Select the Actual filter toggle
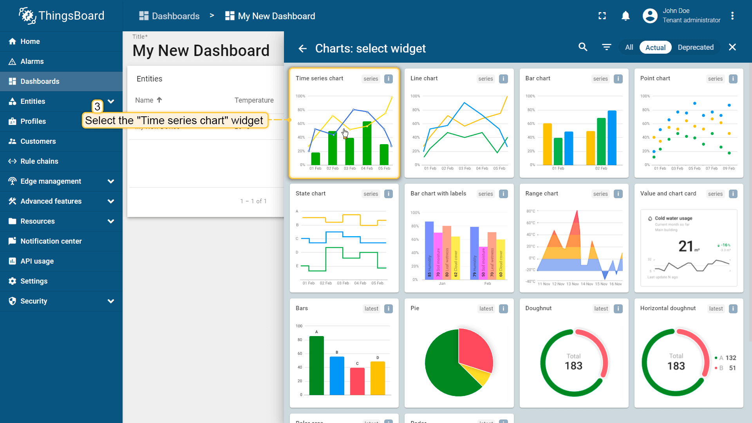This screenshot has height=423, width=752. (655, 47)
